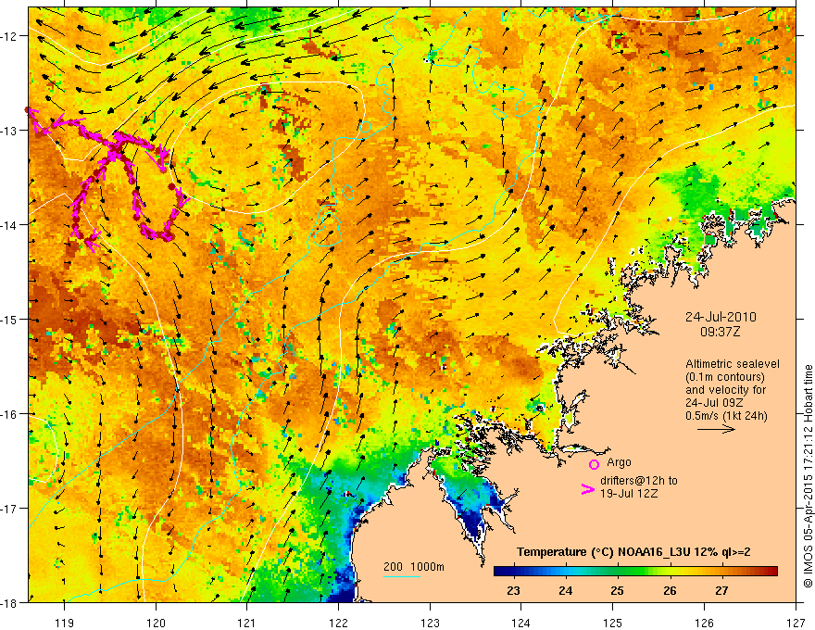The width and height of the screenshot is (815, 630).
Task: Click the dark red end of temperature colorbar
Action: [772, 572]
